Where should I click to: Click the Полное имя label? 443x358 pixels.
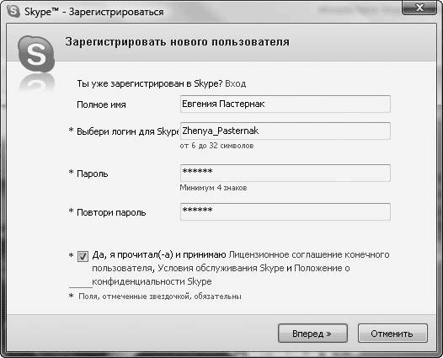(x=101, y=104)
